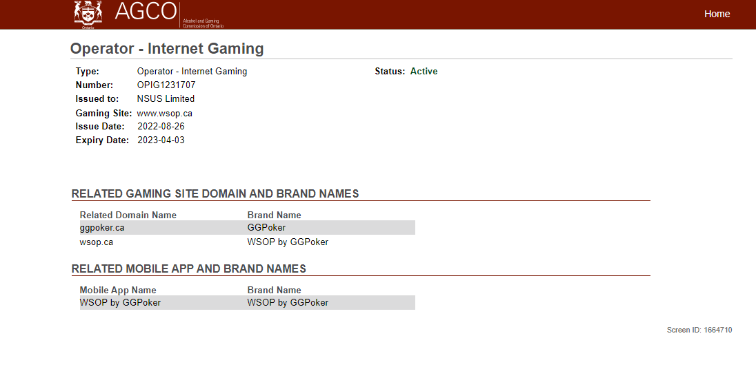Click the Screen ID: 1664710 text
This screenshot has height=369, width=756.
click(x=699, y=330)
